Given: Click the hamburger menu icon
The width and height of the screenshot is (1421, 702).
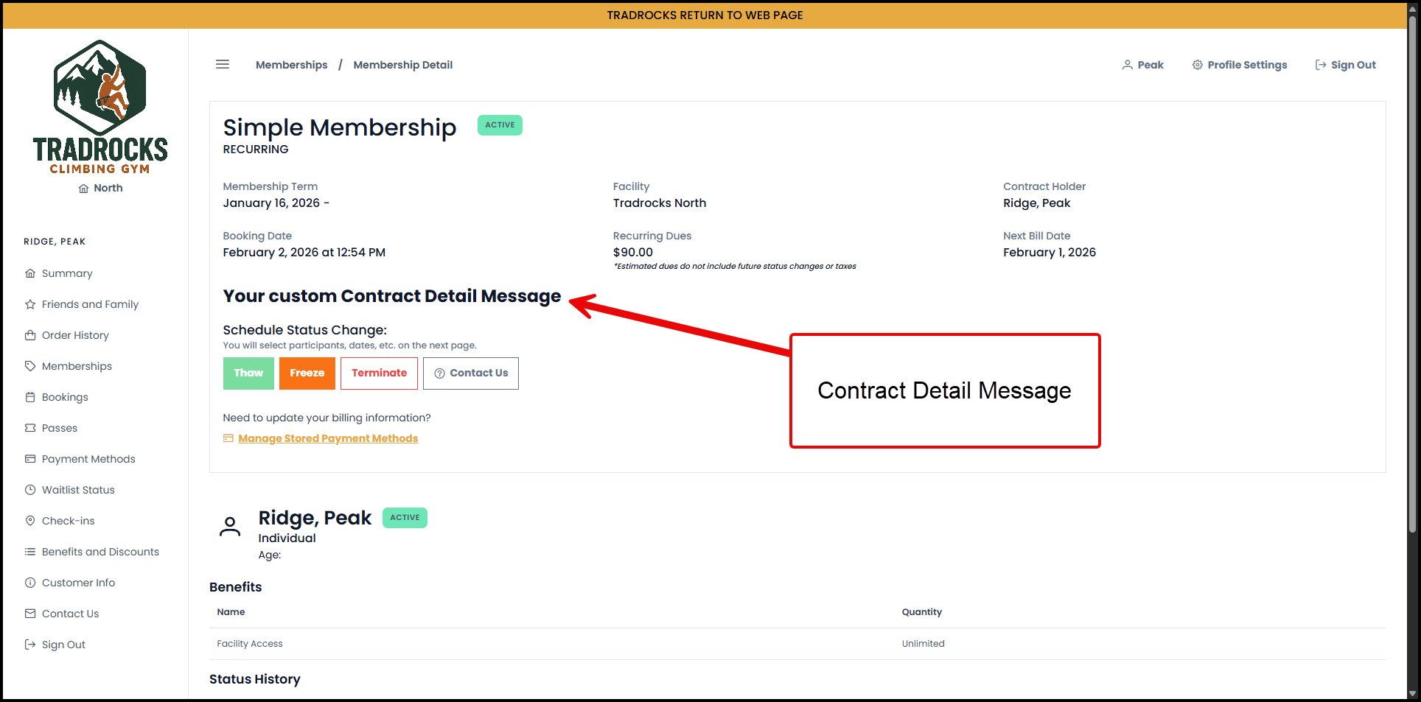Looking at the screenshot, I should point(222,65).
